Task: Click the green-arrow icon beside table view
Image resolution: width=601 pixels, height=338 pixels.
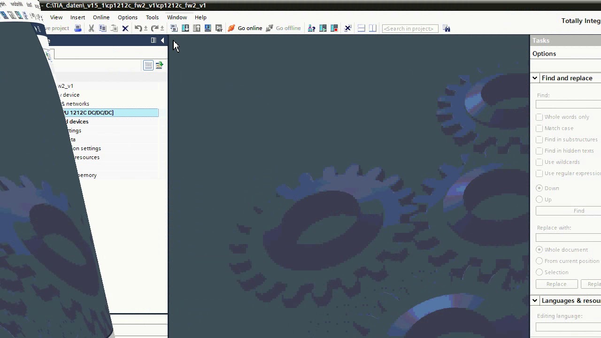Action: (x=159, y=65)
